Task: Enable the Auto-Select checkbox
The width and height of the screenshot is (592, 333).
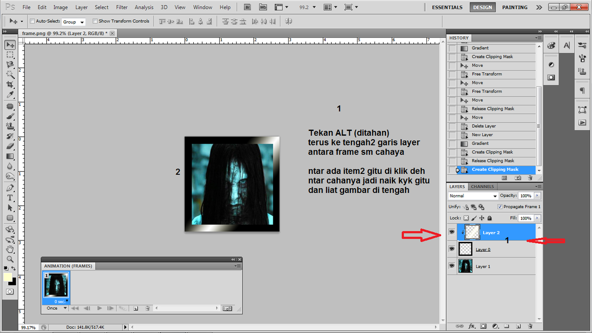Action: (31, 21)
